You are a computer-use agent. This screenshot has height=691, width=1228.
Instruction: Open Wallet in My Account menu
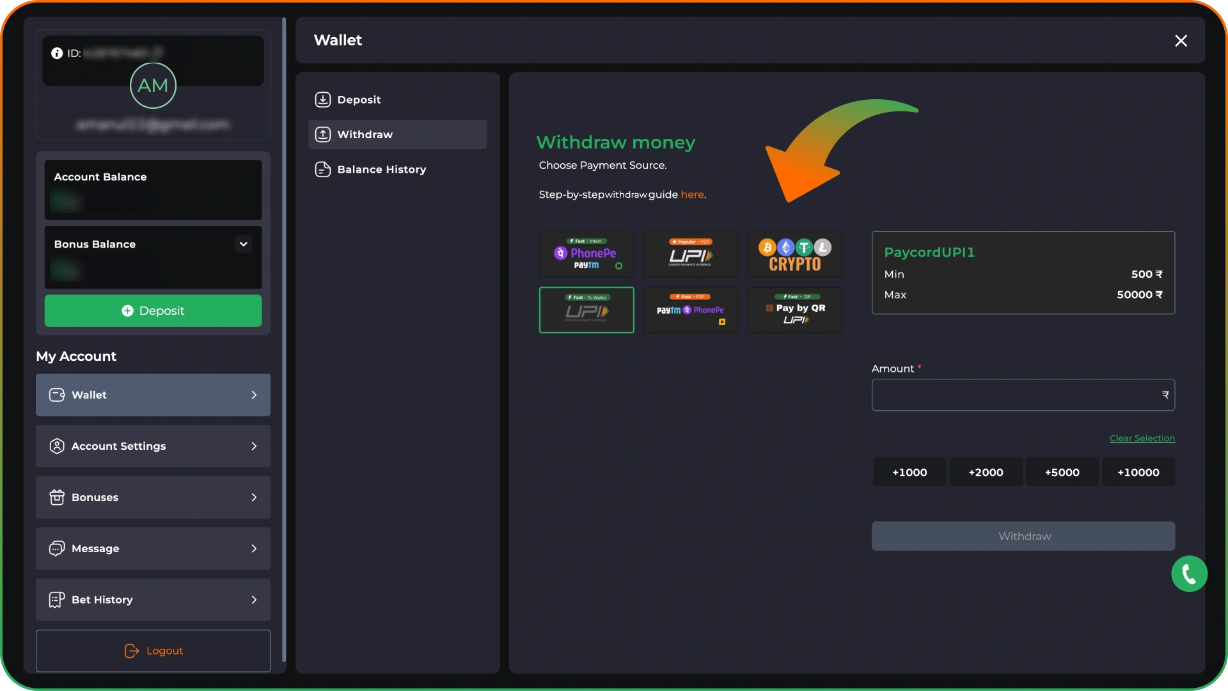coord(153,395)
